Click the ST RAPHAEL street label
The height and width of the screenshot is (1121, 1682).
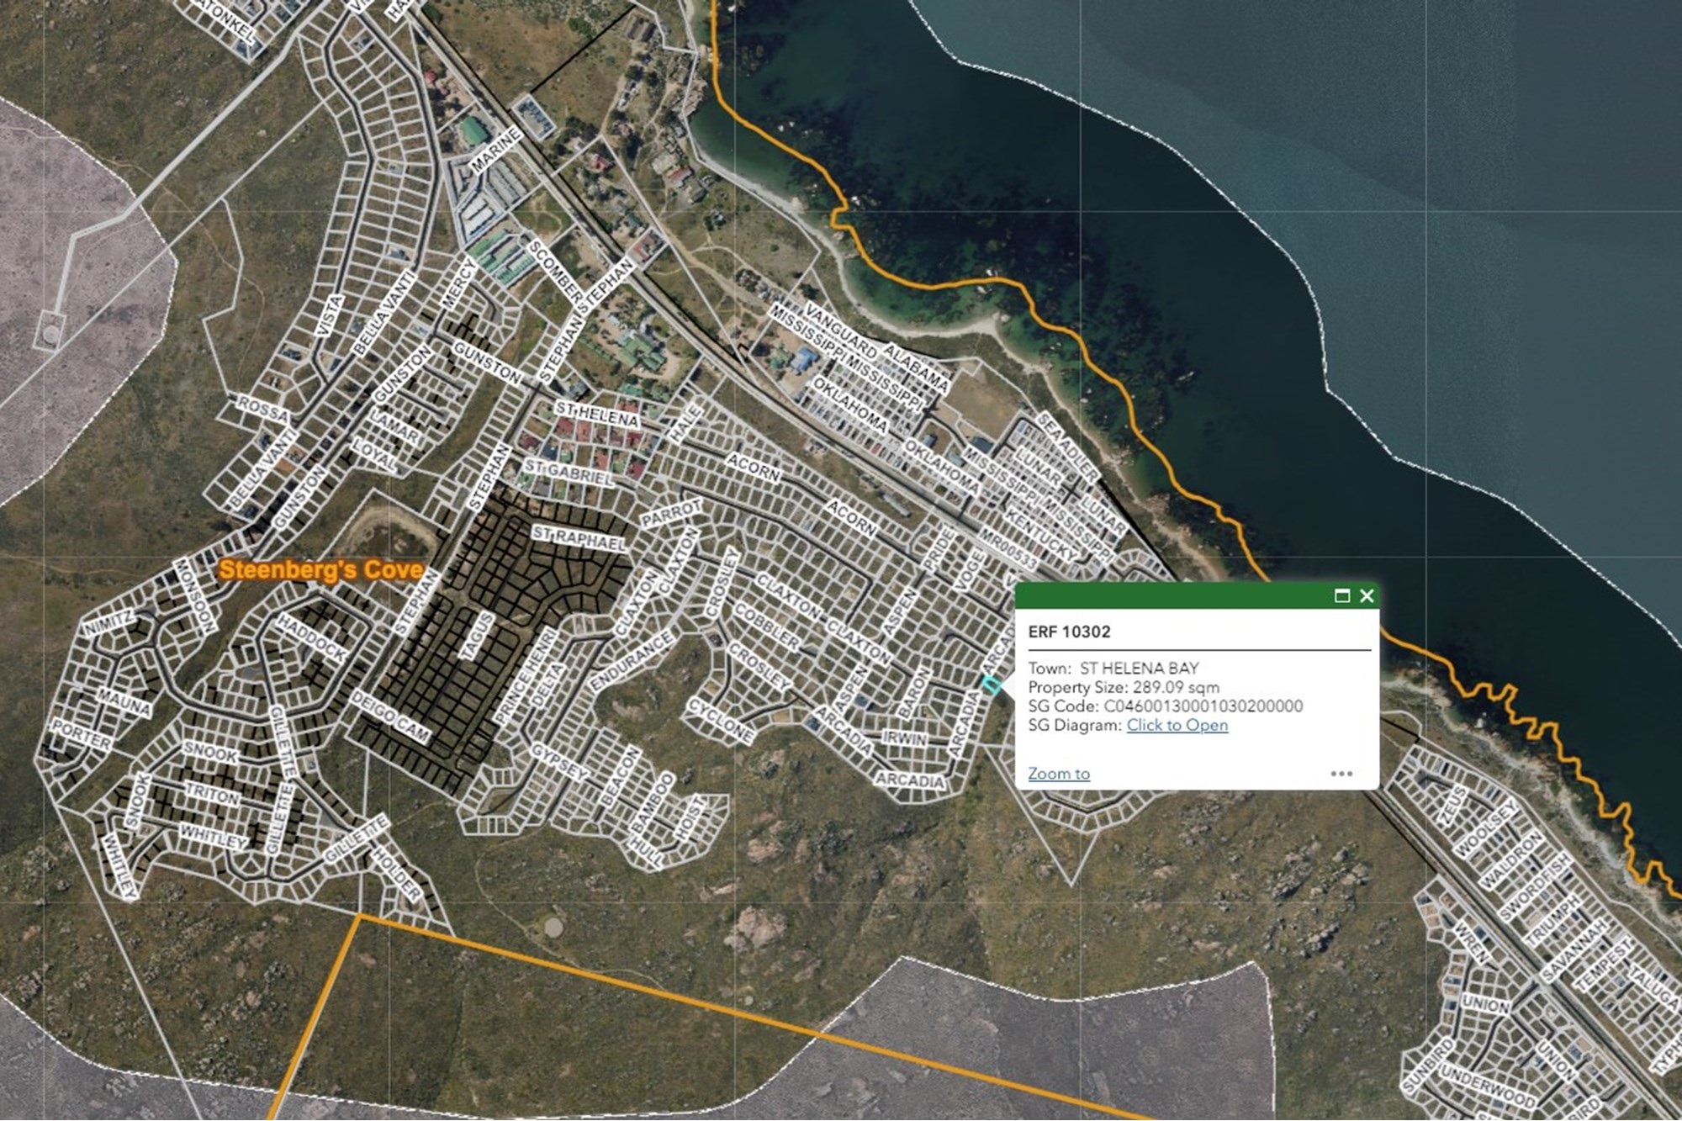pos(579,538)
